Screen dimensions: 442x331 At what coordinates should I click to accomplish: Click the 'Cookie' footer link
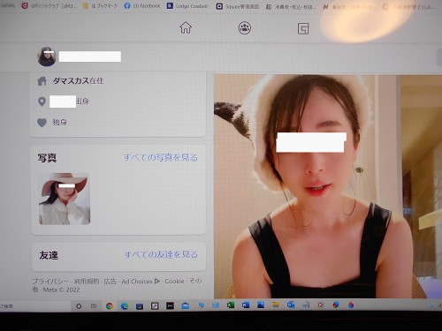[x=174, y=282]
